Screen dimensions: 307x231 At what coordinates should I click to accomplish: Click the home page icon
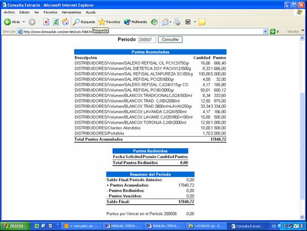click(65, 22)
